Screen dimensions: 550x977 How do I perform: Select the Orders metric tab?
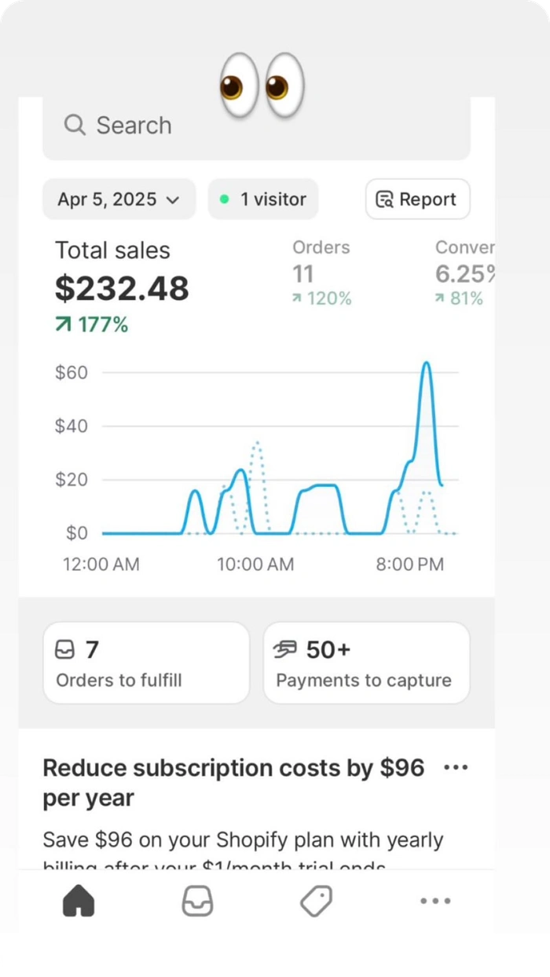(321, 273)
